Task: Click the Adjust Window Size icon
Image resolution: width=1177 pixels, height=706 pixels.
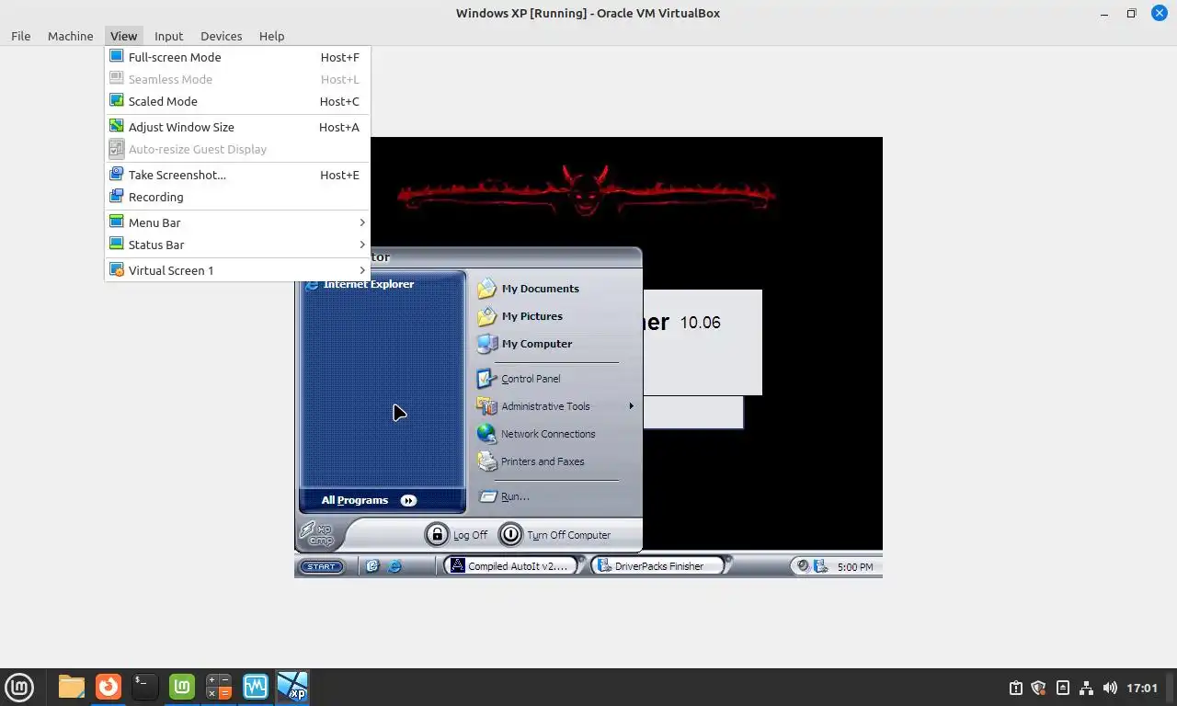Action: pyautogui.click(x=117, y=127)
